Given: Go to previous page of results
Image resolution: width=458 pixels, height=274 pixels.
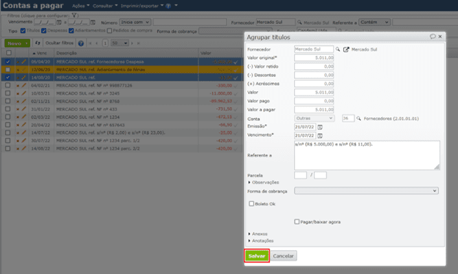Looking at the screenshot, I should pyautogui.click(x=97, y=43).
